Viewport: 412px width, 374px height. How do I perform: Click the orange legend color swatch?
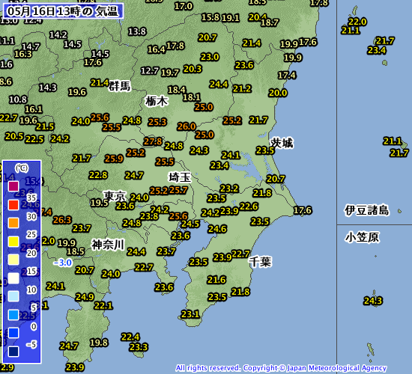click(13, 223)
